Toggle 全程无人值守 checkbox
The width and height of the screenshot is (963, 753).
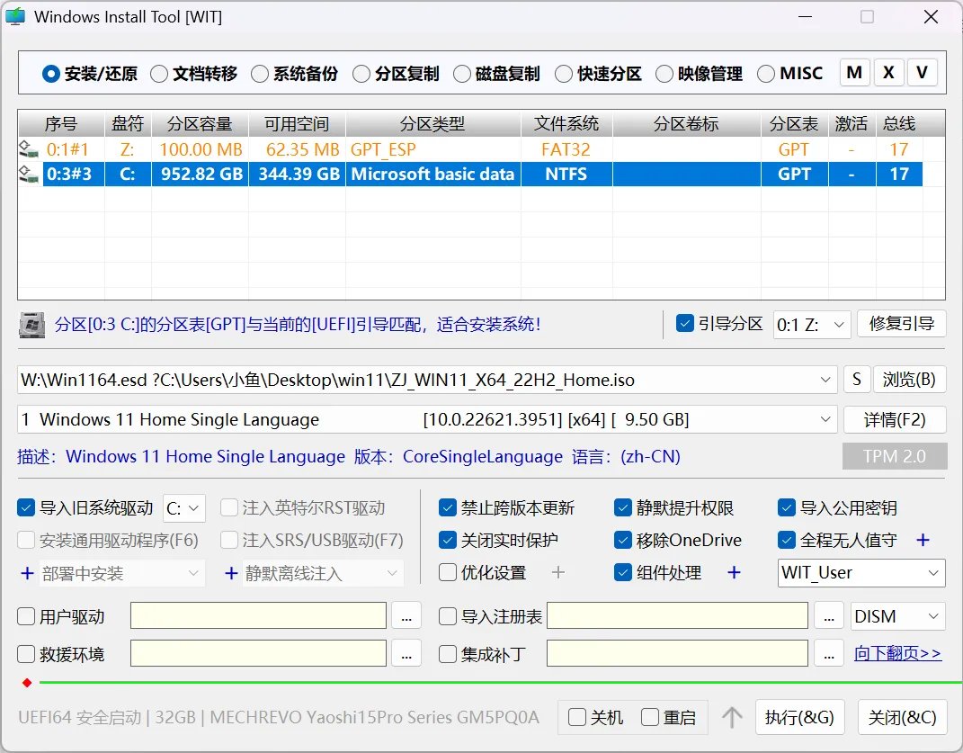click(x=786, y=541)
